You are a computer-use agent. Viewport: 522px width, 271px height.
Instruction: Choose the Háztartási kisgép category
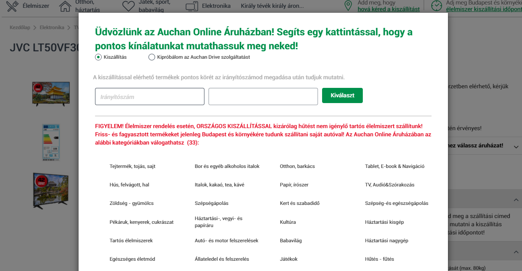point(384,222)
